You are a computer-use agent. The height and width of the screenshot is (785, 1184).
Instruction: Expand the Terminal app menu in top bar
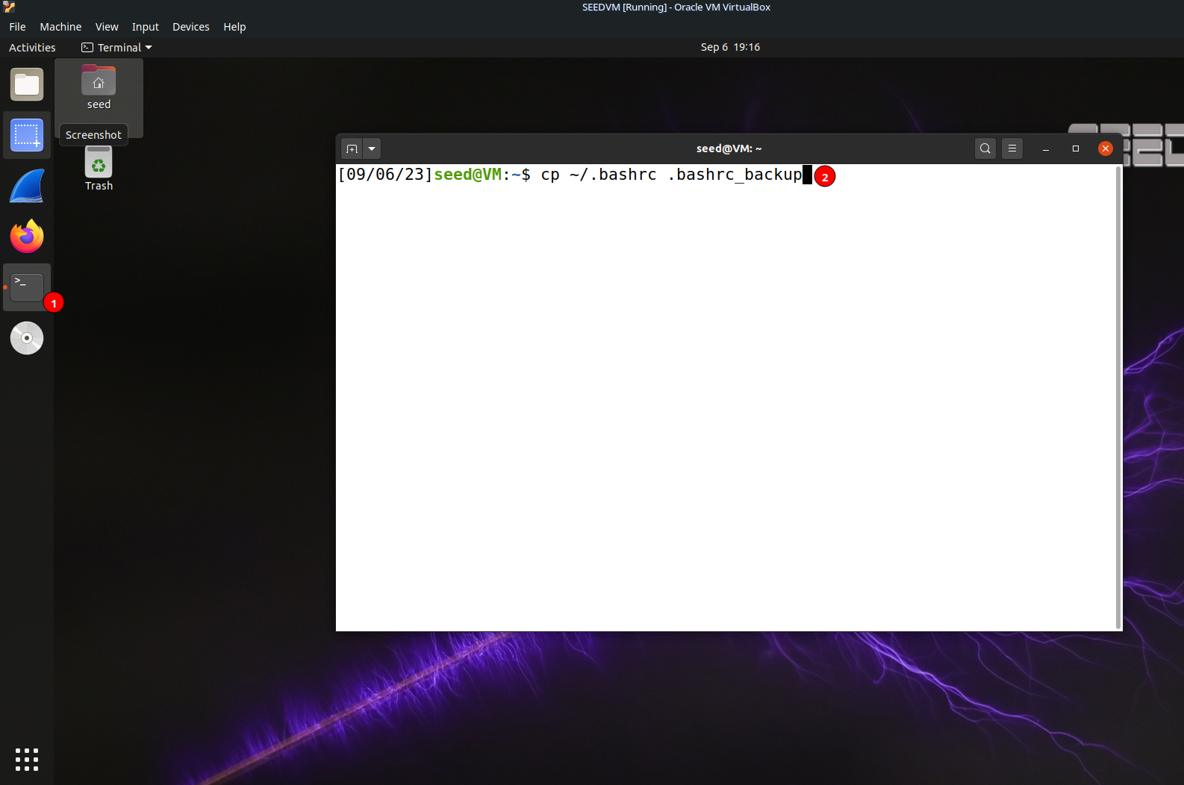(x=117, y=48)
